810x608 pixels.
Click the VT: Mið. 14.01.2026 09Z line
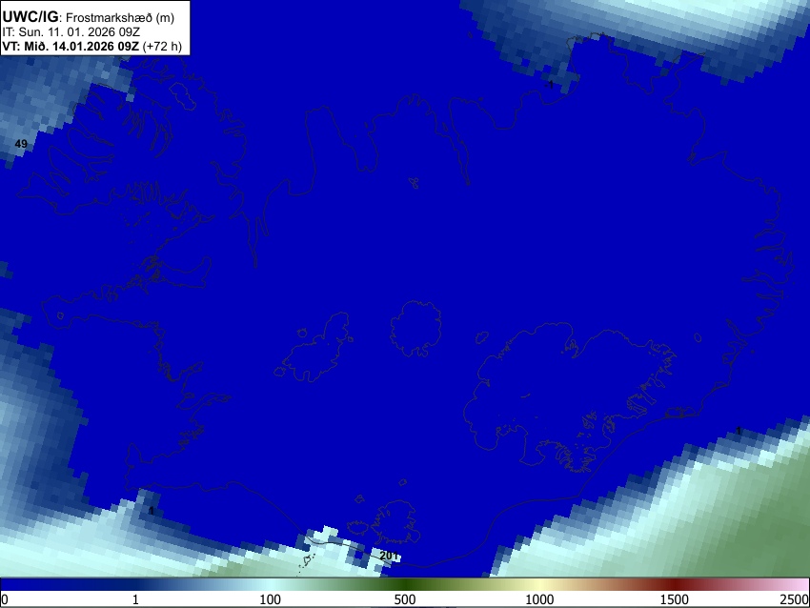coord(91,46)
